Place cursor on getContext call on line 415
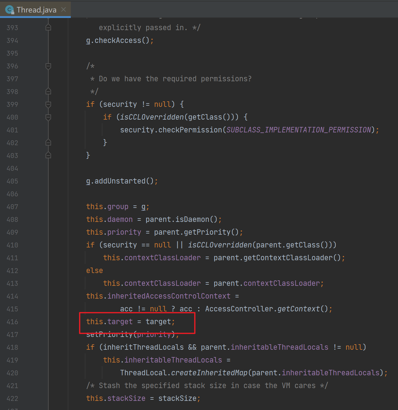 (299, 309)
